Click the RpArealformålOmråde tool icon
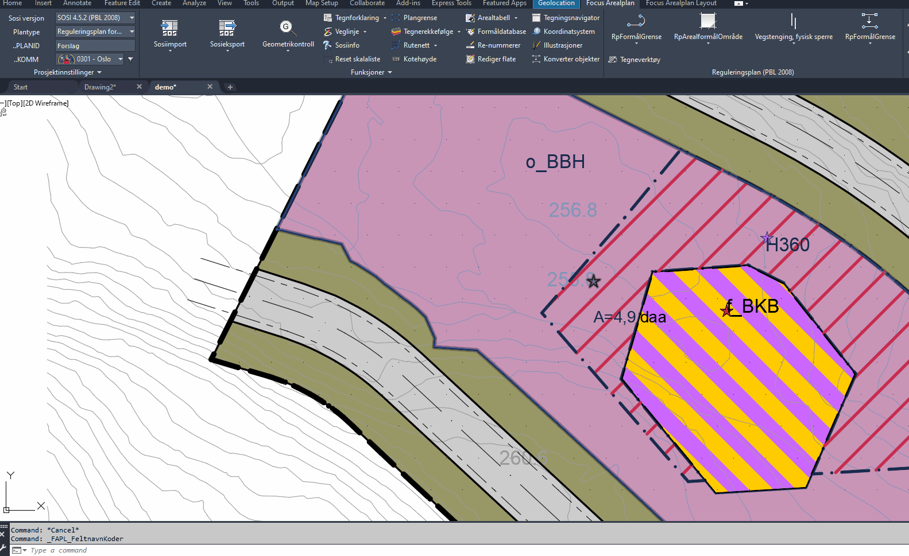The image size is (909, 556). [x=708, y=22]
